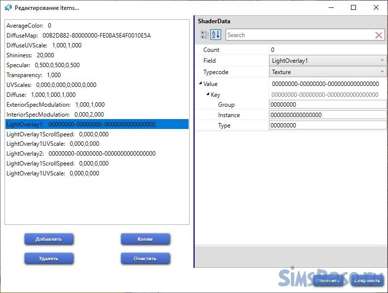Select the LightOverlay2 list entry
Screen dimensions: 388x293
click(81, 154)
